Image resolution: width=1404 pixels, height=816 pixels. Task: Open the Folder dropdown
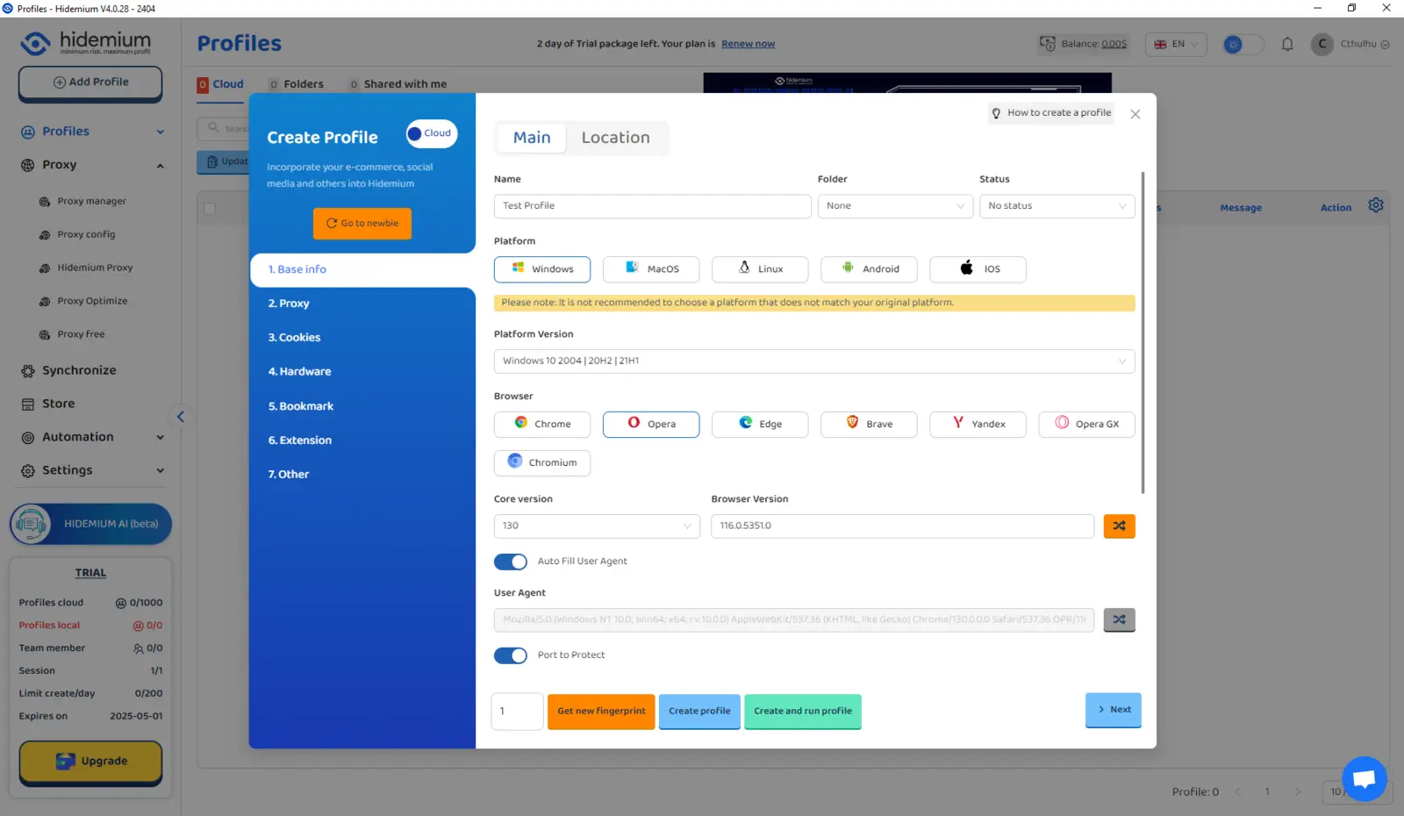(895, 206)
